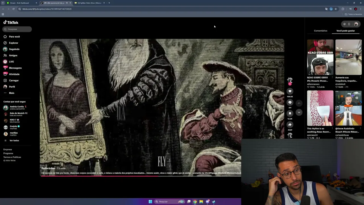Open comments with the speech bubble button
This screenshot has width=364, height=205.
[x=290, y=102]
